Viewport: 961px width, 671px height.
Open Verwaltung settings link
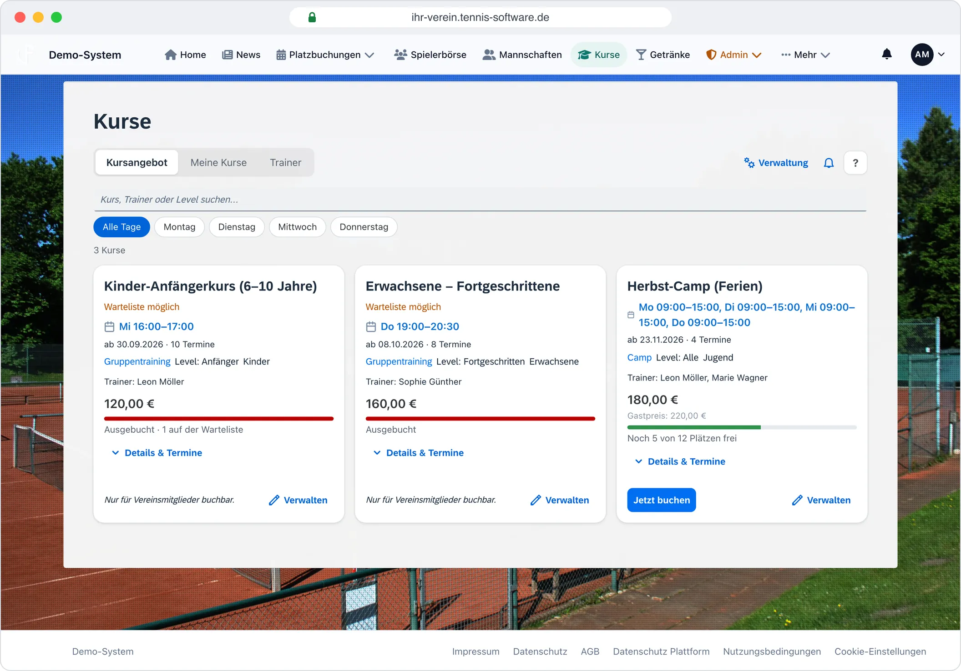(x=776, y=163)
